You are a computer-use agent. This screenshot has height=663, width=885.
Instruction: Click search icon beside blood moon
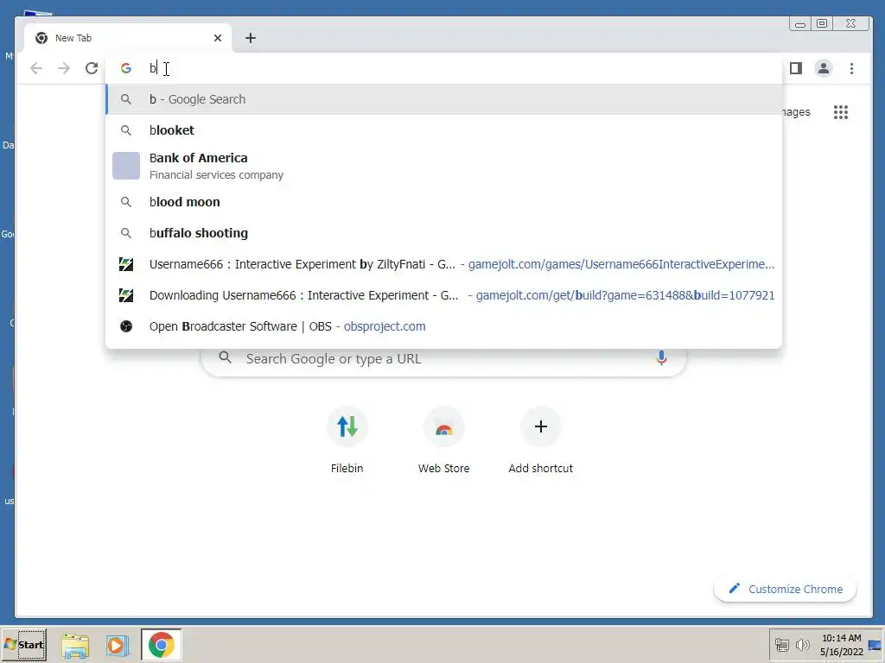126,202
